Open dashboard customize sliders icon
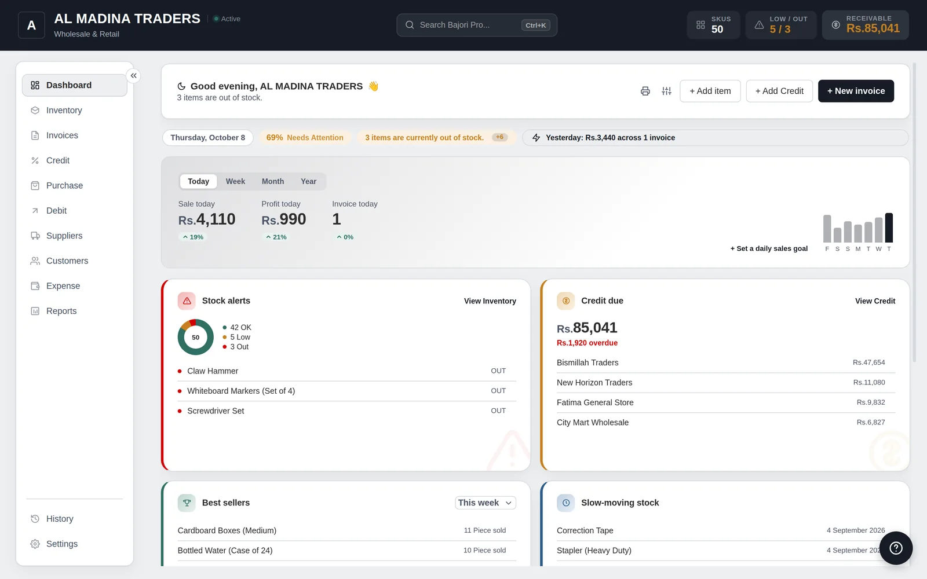Screen dimensions: 927x579 667,91
